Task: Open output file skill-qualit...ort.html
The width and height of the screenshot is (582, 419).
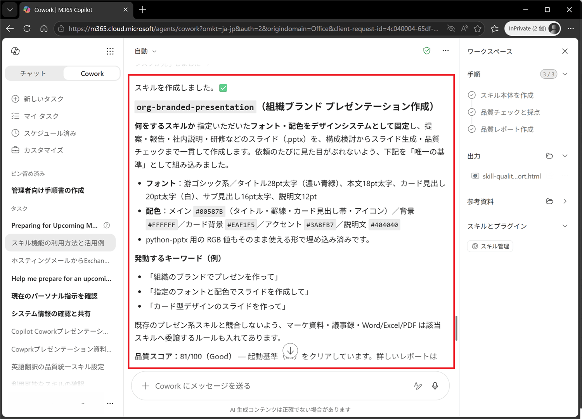Action: (506, 176)
